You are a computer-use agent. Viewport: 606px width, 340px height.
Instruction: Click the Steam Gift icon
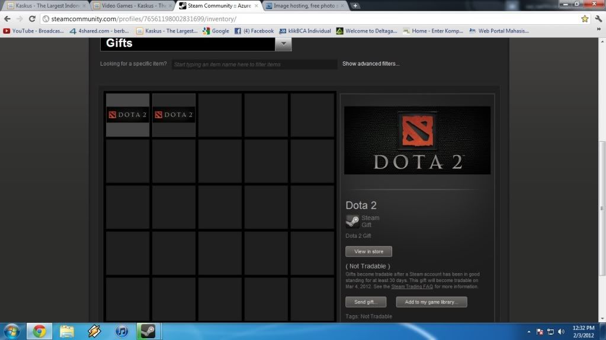352,222
